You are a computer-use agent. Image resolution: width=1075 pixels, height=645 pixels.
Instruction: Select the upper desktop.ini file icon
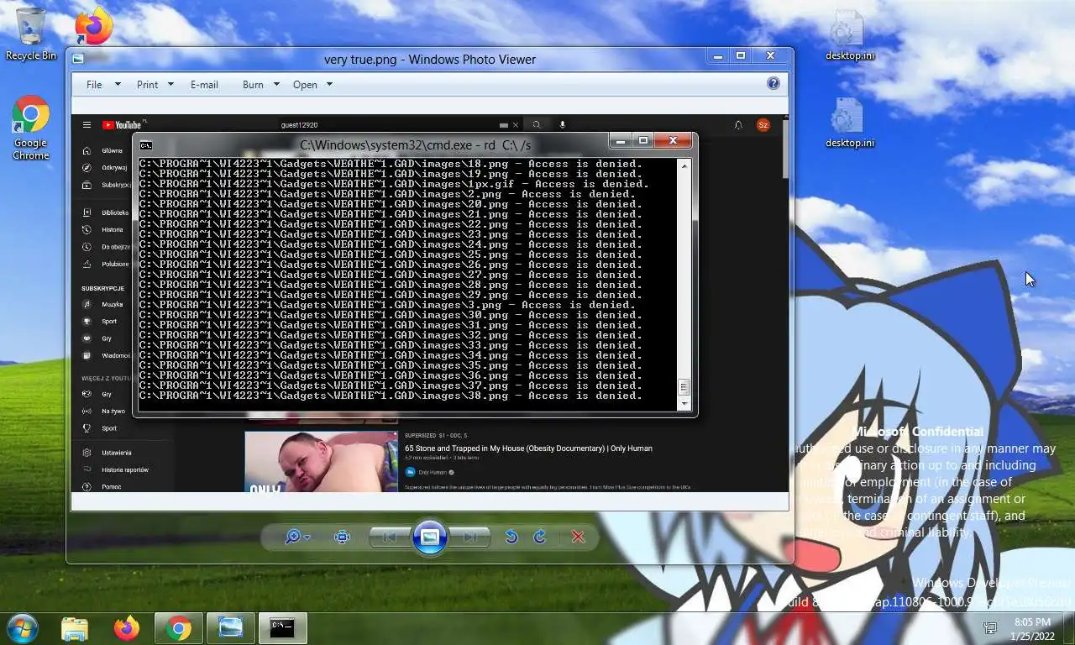[849, 34]
